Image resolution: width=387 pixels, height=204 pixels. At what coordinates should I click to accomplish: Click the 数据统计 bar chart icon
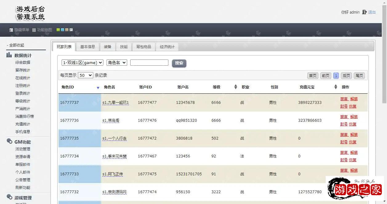tap(9, 55)
